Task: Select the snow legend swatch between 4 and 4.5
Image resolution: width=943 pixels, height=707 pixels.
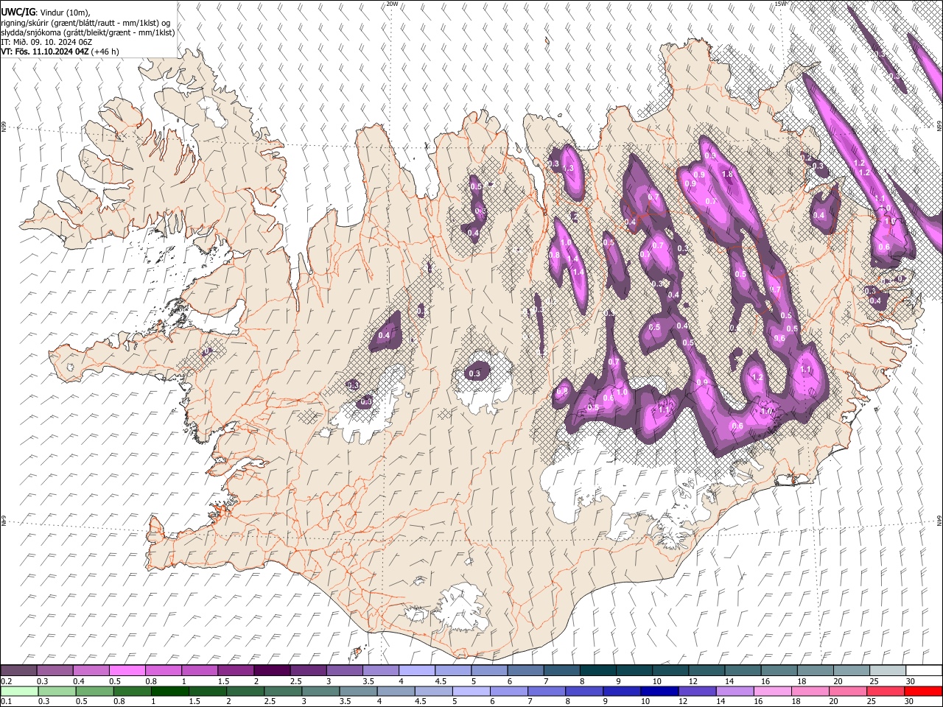Action: (x=416, y=671)
